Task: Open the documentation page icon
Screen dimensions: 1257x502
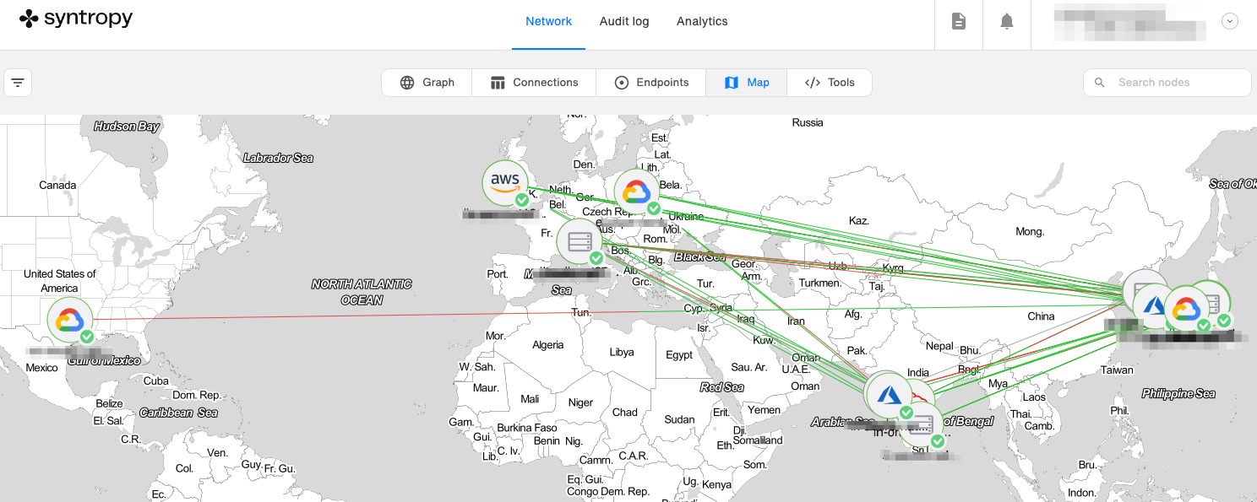Action: [959, 22]
